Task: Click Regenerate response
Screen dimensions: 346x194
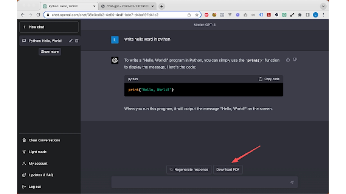Action: point(189,170)
